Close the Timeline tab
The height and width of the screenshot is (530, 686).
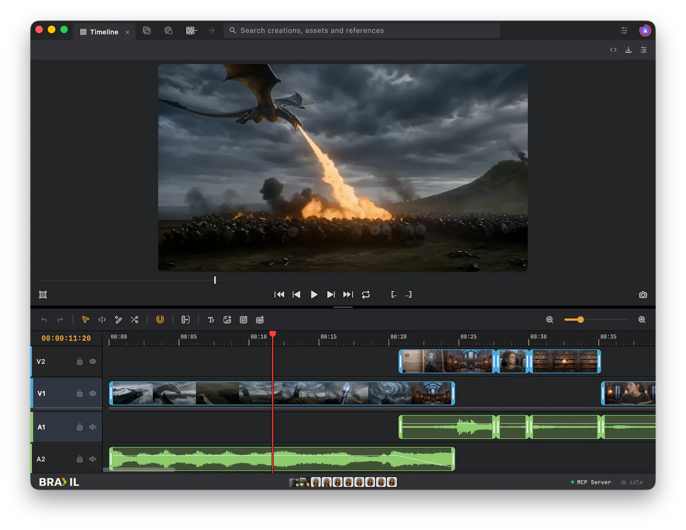[x=127, y=32]
